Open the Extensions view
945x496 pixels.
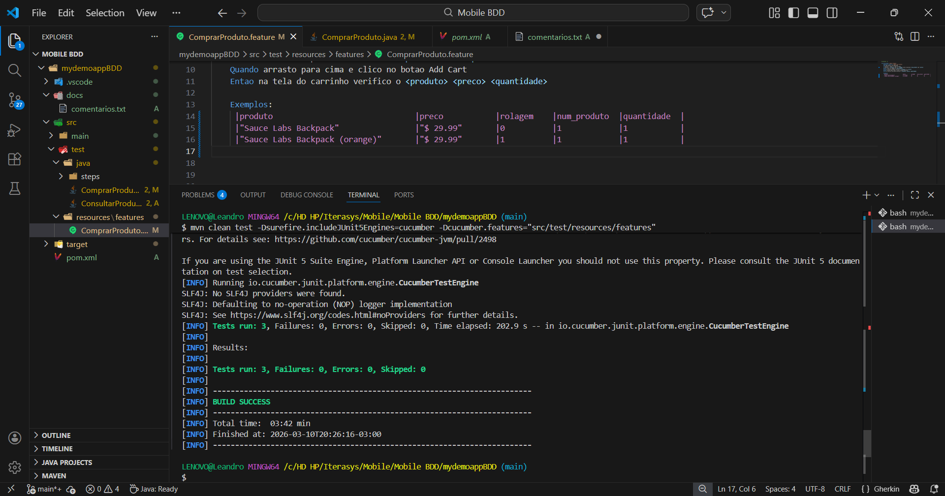pyautogui.click(x=15, y=159)
